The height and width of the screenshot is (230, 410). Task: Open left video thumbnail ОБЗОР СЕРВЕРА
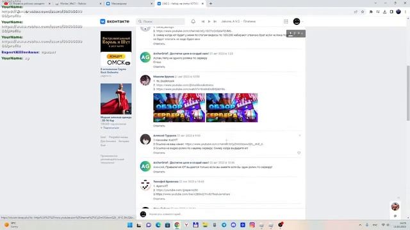(x=179, y=108)
